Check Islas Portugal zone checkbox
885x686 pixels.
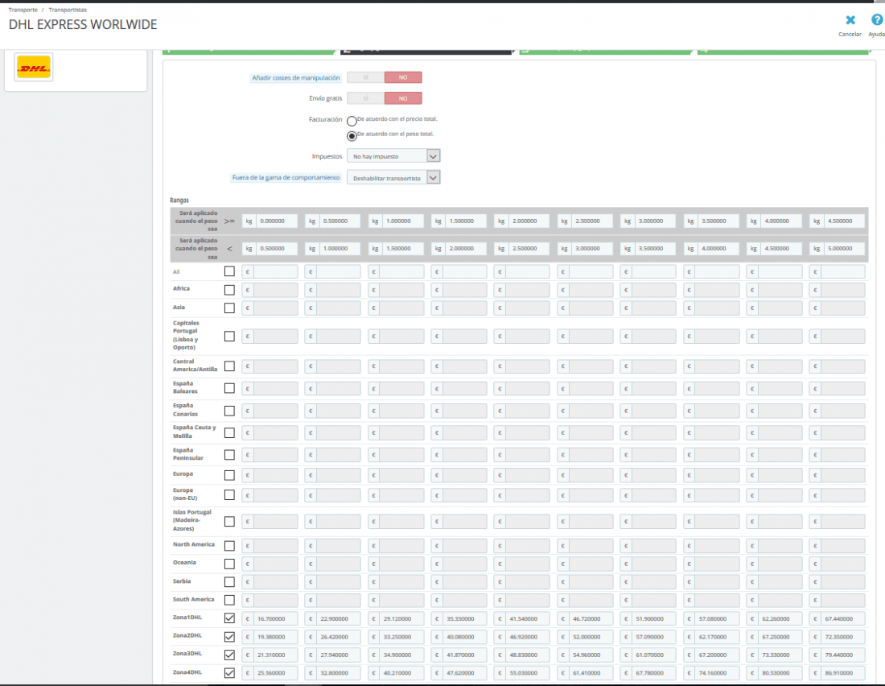tap(229, 522)
